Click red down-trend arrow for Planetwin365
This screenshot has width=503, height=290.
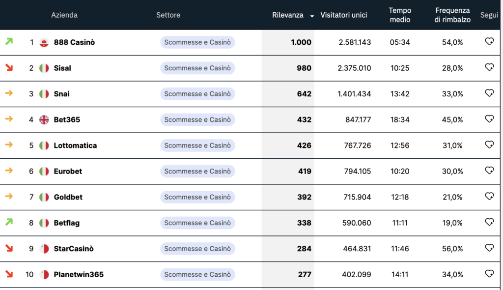pyautogui.click(x=9, y=274)
